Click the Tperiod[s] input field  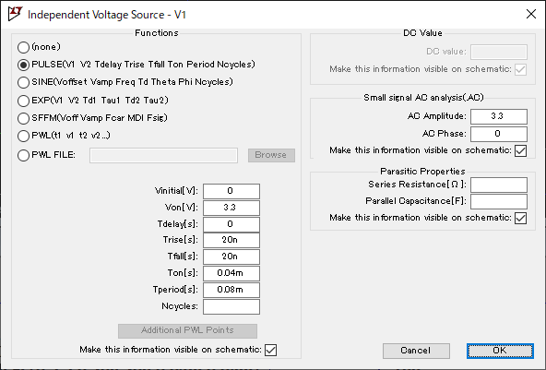[x=231, y=290]
